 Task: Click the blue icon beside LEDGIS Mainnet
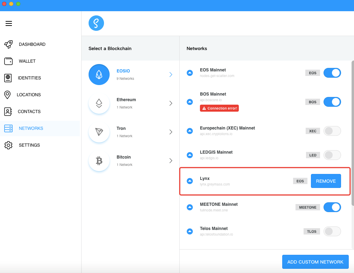pos(190,155)
